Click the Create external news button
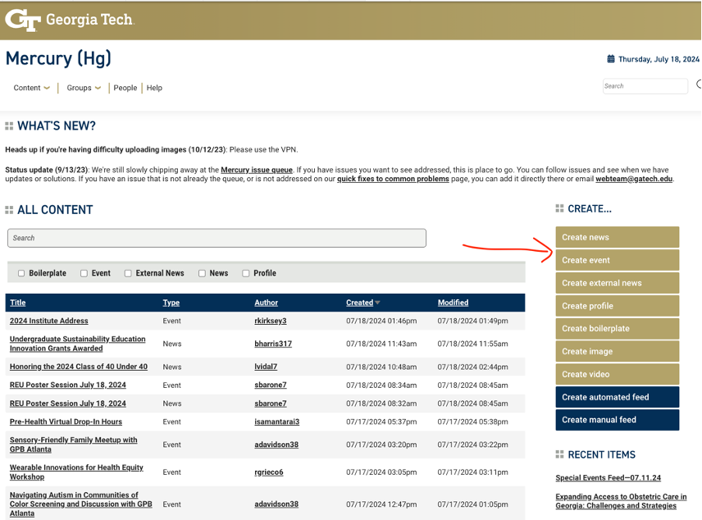Viewport: 702px width, 520px height. tap(618, 283)
